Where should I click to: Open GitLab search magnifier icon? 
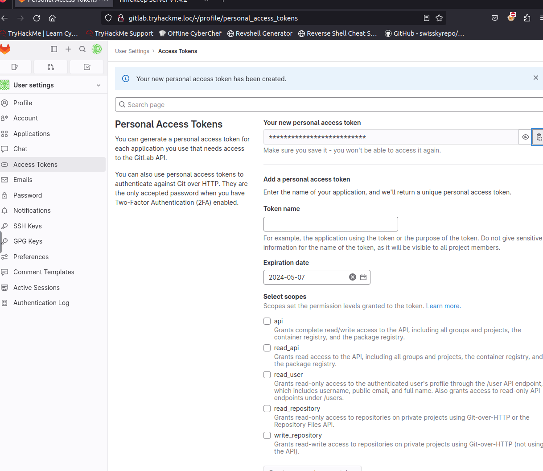click(x=82, y=49)
